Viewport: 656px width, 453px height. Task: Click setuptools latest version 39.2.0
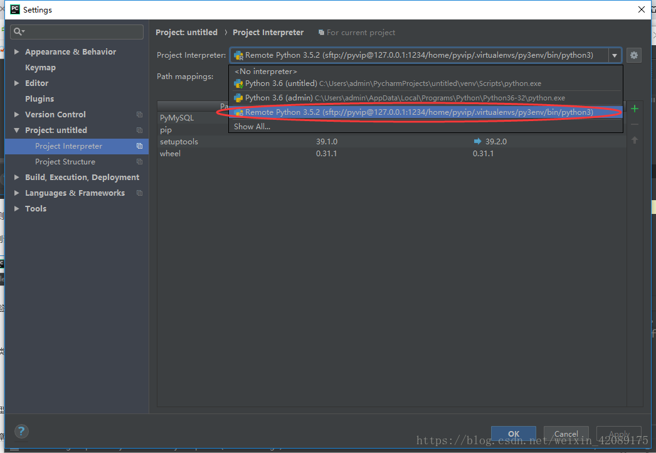tap(496, 142)
